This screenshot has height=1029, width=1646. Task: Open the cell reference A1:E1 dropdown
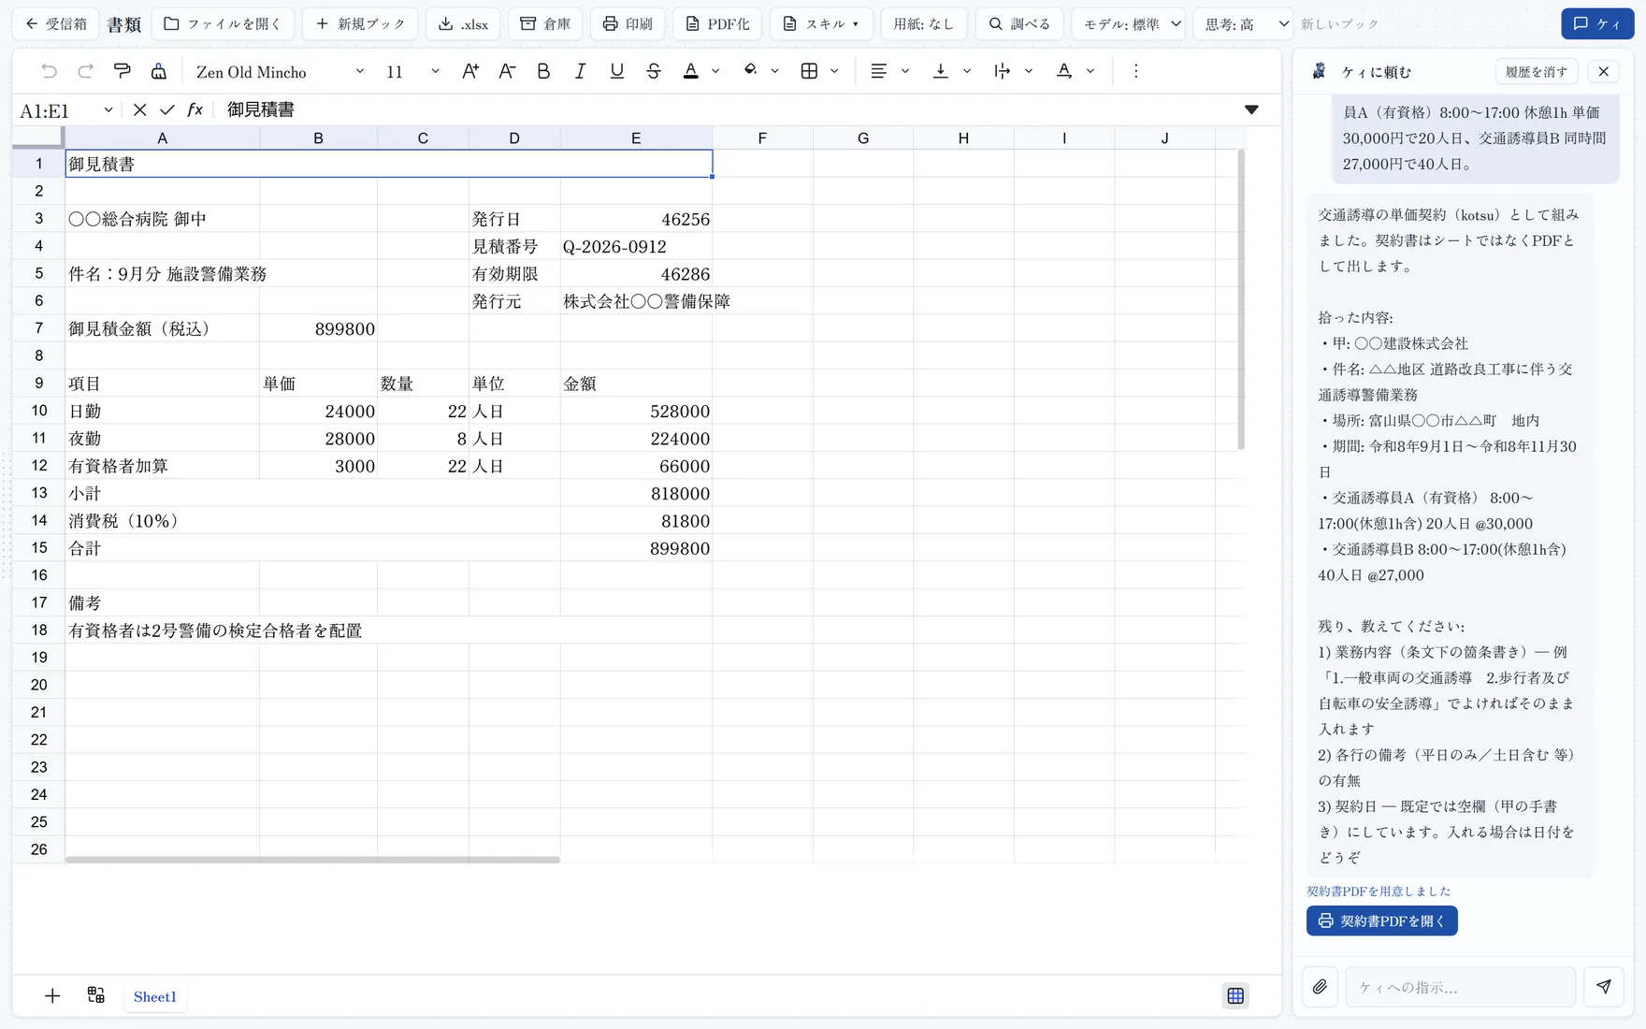(108, 110)
